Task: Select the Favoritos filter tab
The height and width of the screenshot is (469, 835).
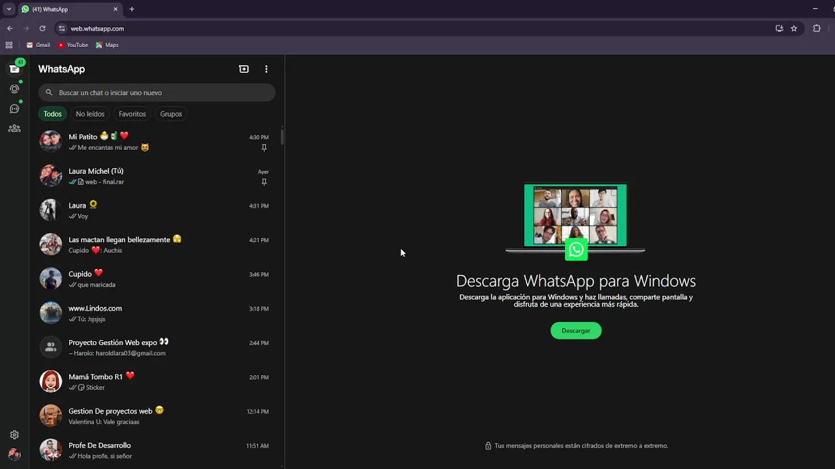Action: coord(132,114)
